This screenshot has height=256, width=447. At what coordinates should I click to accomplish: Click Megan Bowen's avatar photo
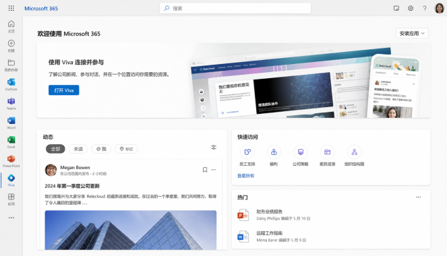[x=51, y=170]
